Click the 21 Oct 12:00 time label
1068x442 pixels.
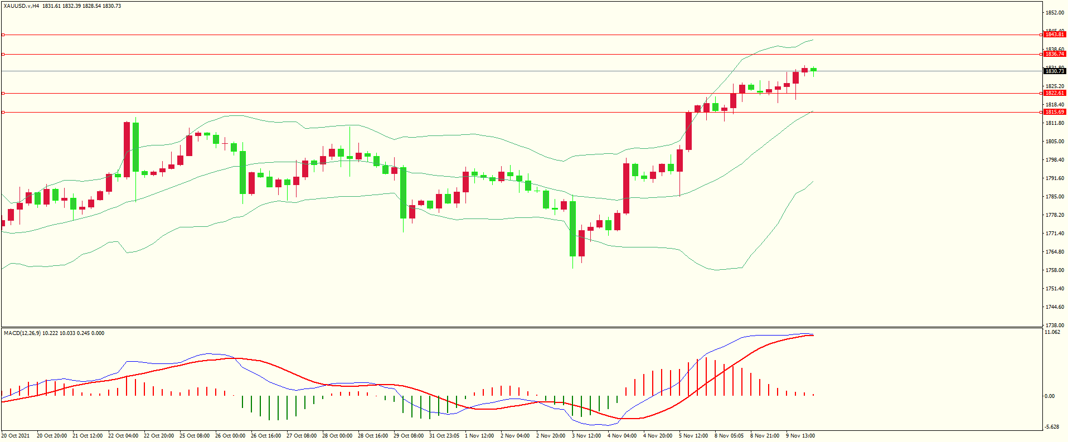coord(88,436)
